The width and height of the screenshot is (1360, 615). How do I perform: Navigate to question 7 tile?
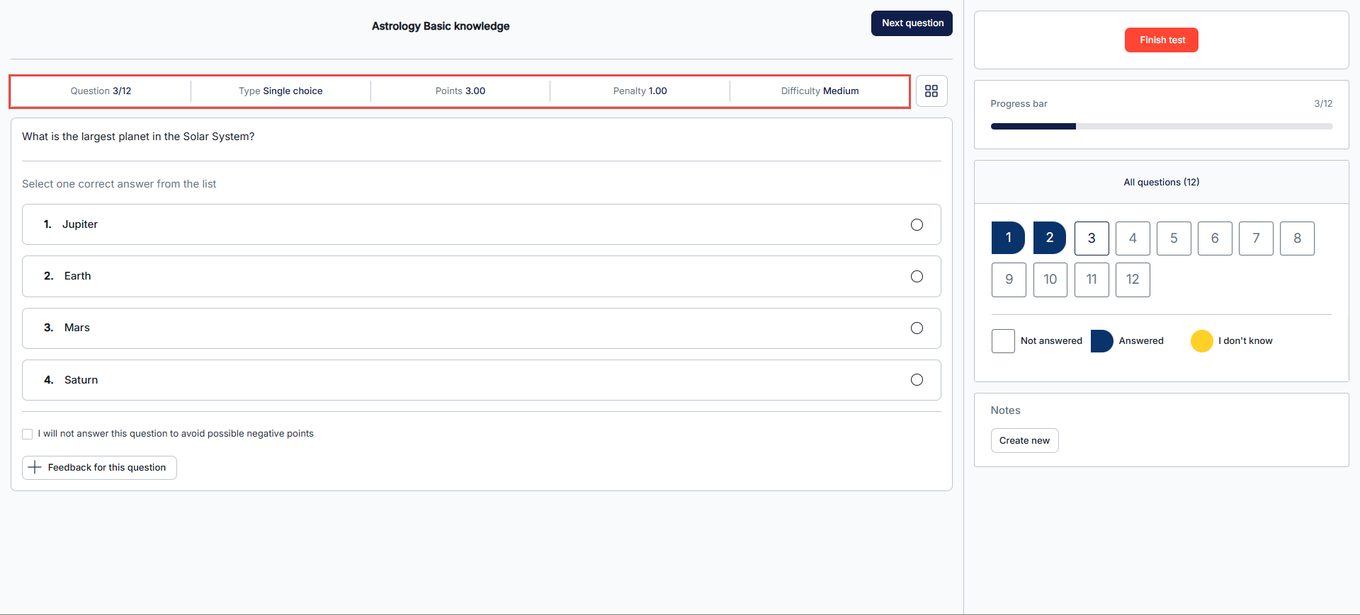click(1255, 238)
